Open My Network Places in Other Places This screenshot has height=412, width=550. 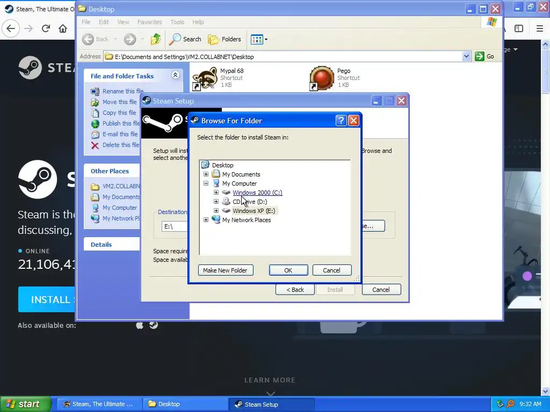[115, 218]
